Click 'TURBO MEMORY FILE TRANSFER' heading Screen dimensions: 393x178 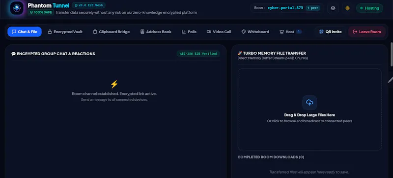[x=272, y=53]
